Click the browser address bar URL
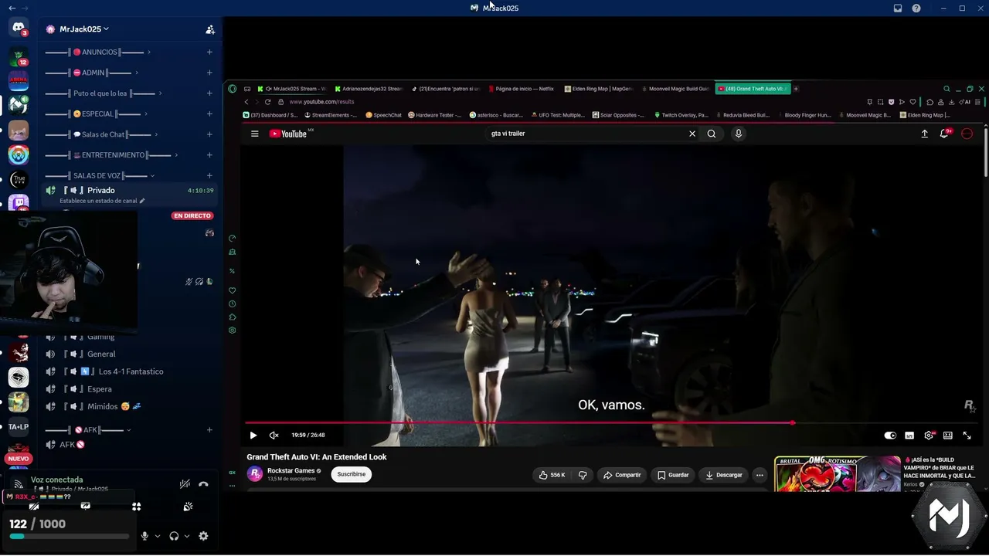This screenshot has height=556, width=989. pyautogui.click(x=321, y=102)
